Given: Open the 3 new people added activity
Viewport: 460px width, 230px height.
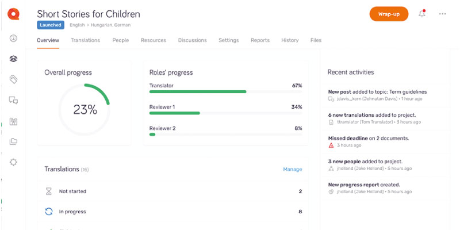Looking at the screenshot, I should (386, 164).
